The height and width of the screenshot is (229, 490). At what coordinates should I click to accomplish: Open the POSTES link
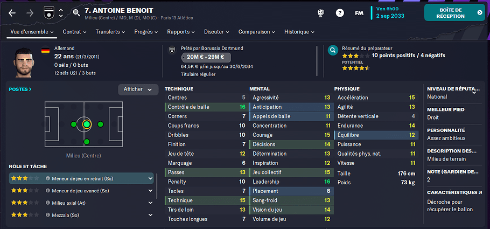point(20,89)
